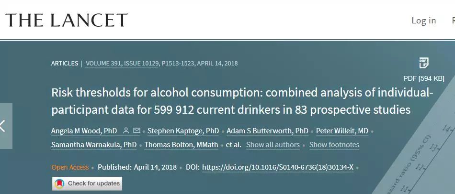Click the Open Access label

tap(70, 167)
